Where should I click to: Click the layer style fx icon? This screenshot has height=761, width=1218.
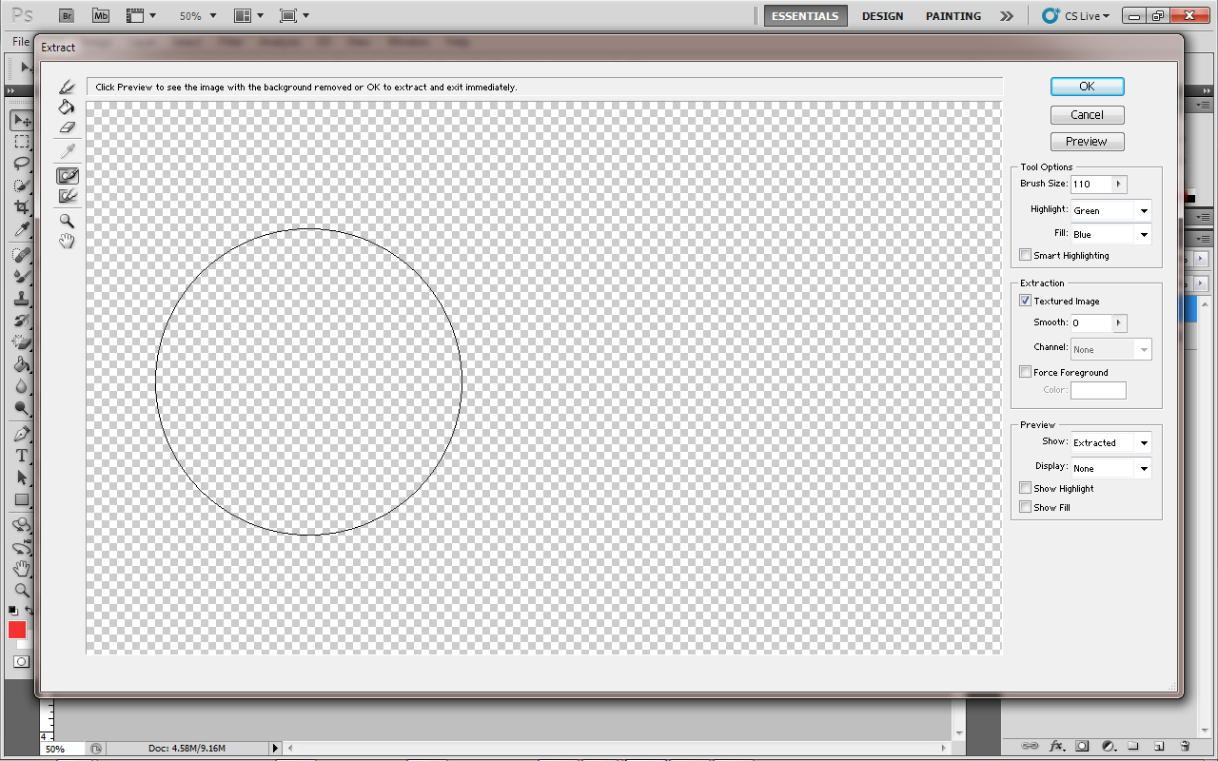coord(1056,747)
